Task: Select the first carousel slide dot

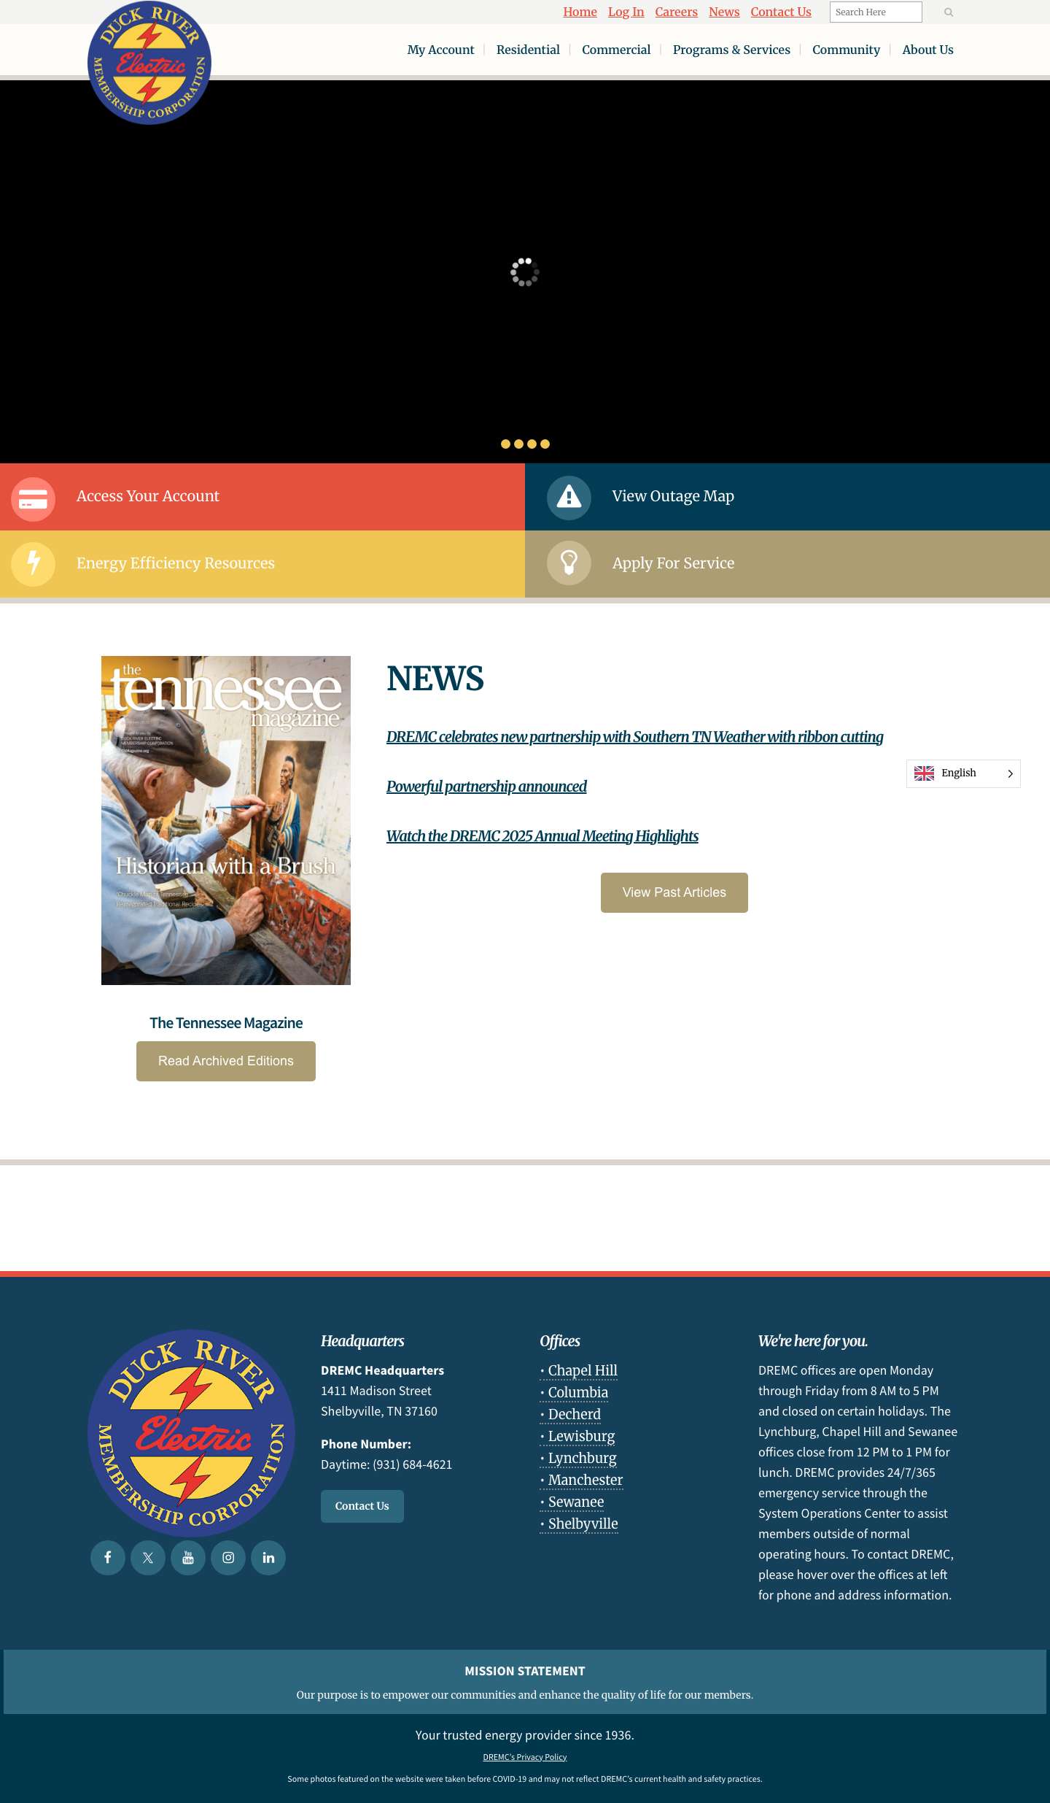Action: 505,444
